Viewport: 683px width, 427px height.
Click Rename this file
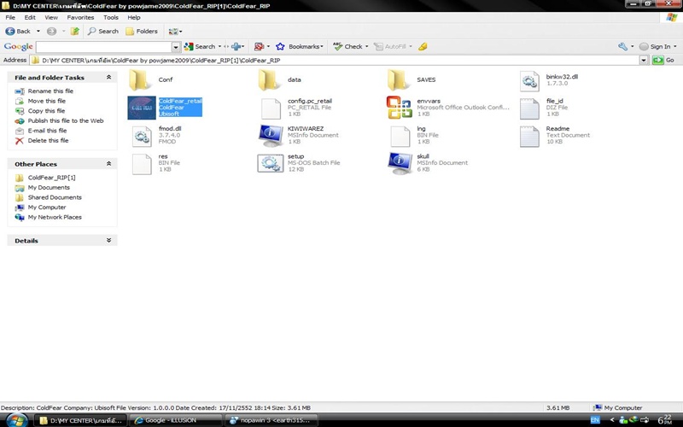pyautogui.click(x=50, y=91)
